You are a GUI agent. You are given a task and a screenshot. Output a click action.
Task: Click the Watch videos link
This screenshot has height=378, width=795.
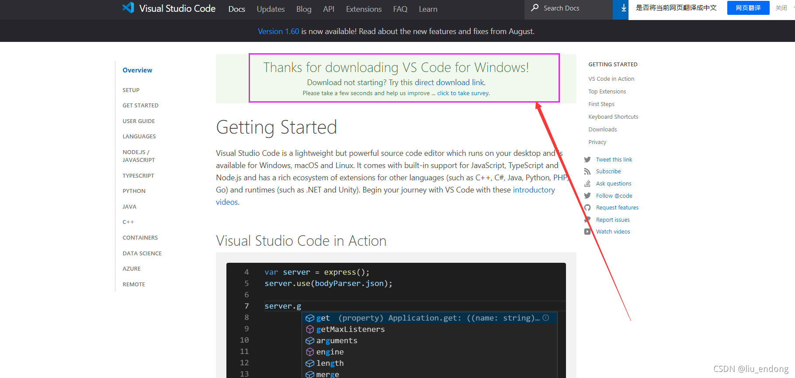point(613,232)
